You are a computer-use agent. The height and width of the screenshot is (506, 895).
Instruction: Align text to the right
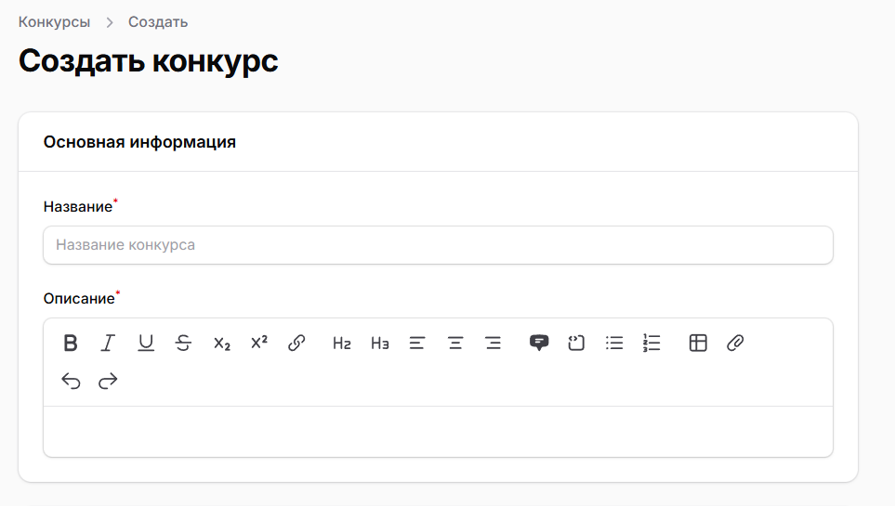tap(494, 343)
